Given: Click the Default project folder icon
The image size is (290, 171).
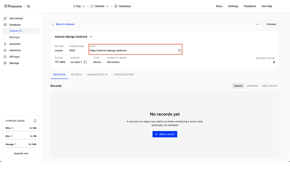Looking at the screenshot, I should (x=92, y=6).
